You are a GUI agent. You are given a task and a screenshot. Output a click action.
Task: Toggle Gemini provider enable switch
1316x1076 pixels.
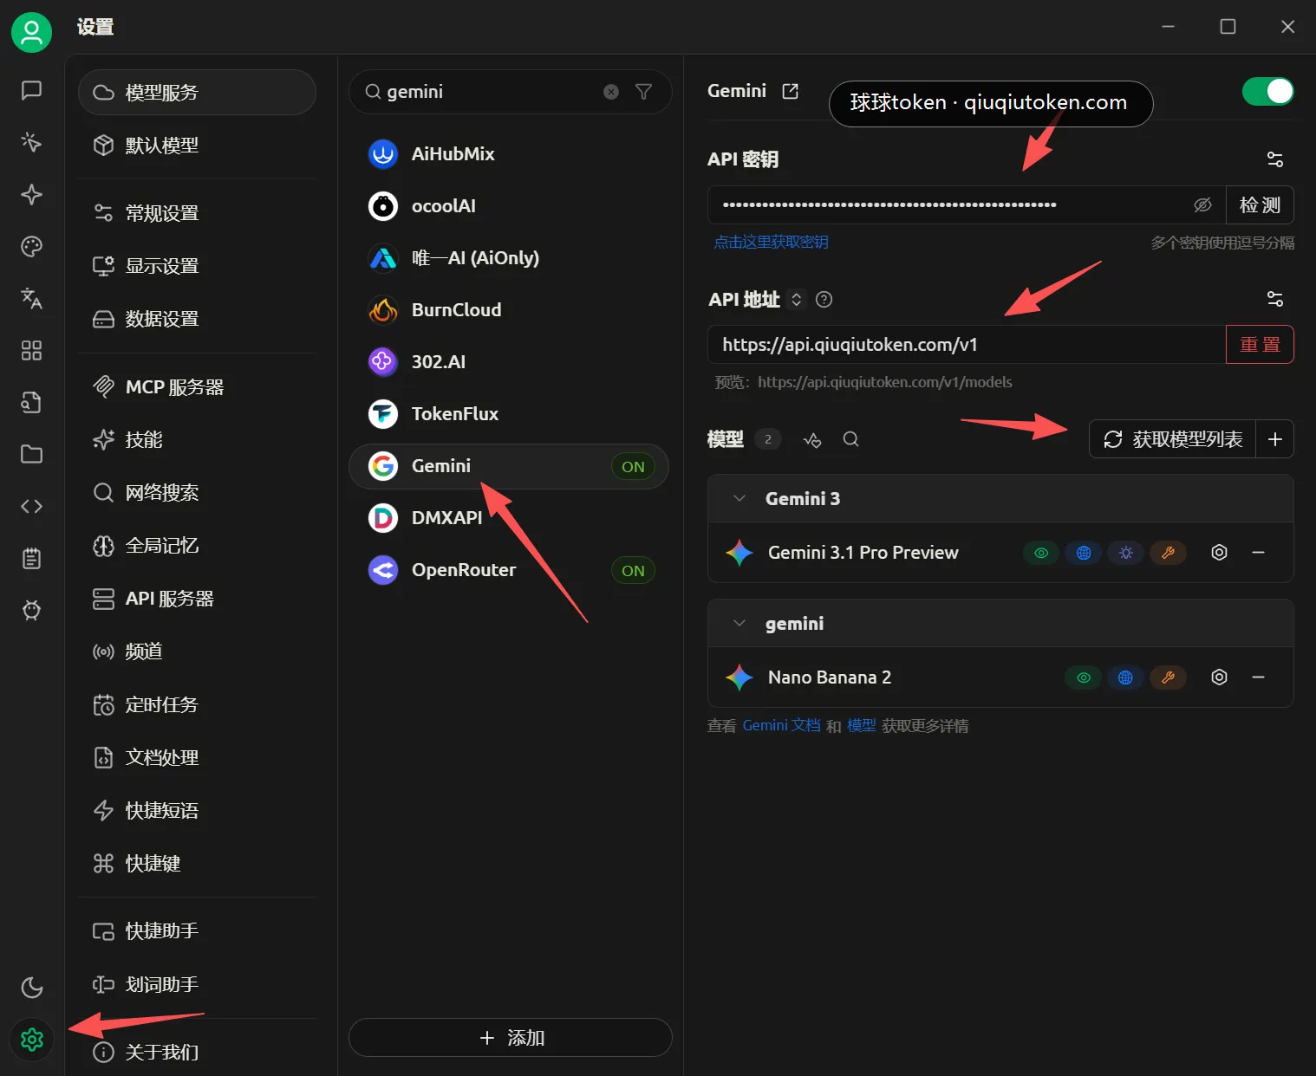click(x=1267, y=91)
